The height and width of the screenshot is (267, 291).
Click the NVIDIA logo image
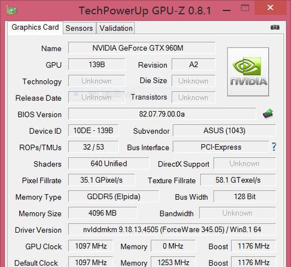coord(248,72)
